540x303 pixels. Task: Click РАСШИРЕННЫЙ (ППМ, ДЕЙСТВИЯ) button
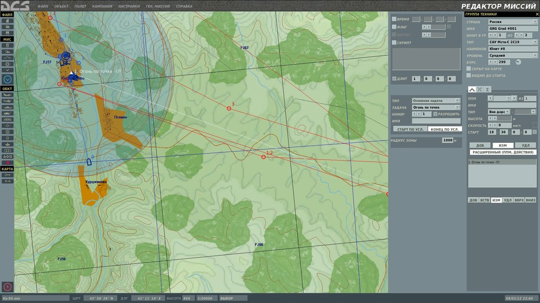tap(503, 152)
